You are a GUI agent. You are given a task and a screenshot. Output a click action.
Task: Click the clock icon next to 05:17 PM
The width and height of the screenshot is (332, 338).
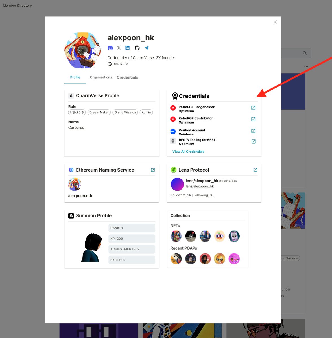[110, 64]
